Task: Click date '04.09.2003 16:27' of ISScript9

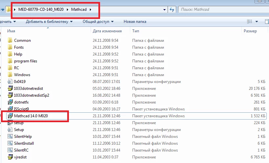Action: pos(106,109)
